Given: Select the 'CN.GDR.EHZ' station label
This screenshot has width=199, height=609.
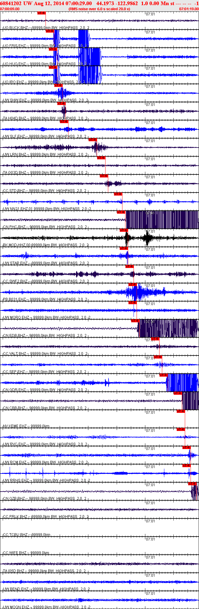Looking at the screenshot, I should tap(14, 390).
